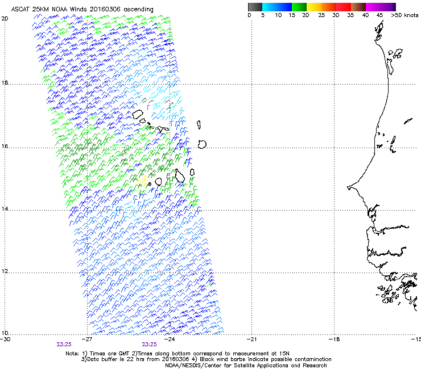Click the "35" label under the color legend

pyautogui.click(x=350, y=15)
